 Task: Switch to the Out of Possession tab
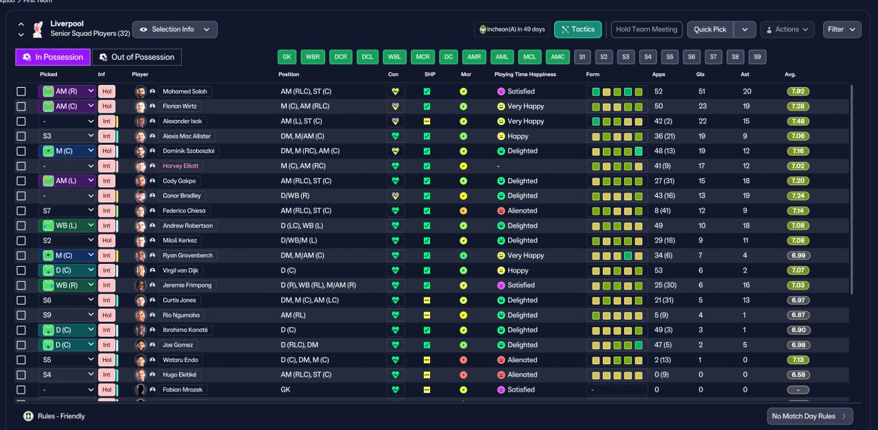[137, 57]
